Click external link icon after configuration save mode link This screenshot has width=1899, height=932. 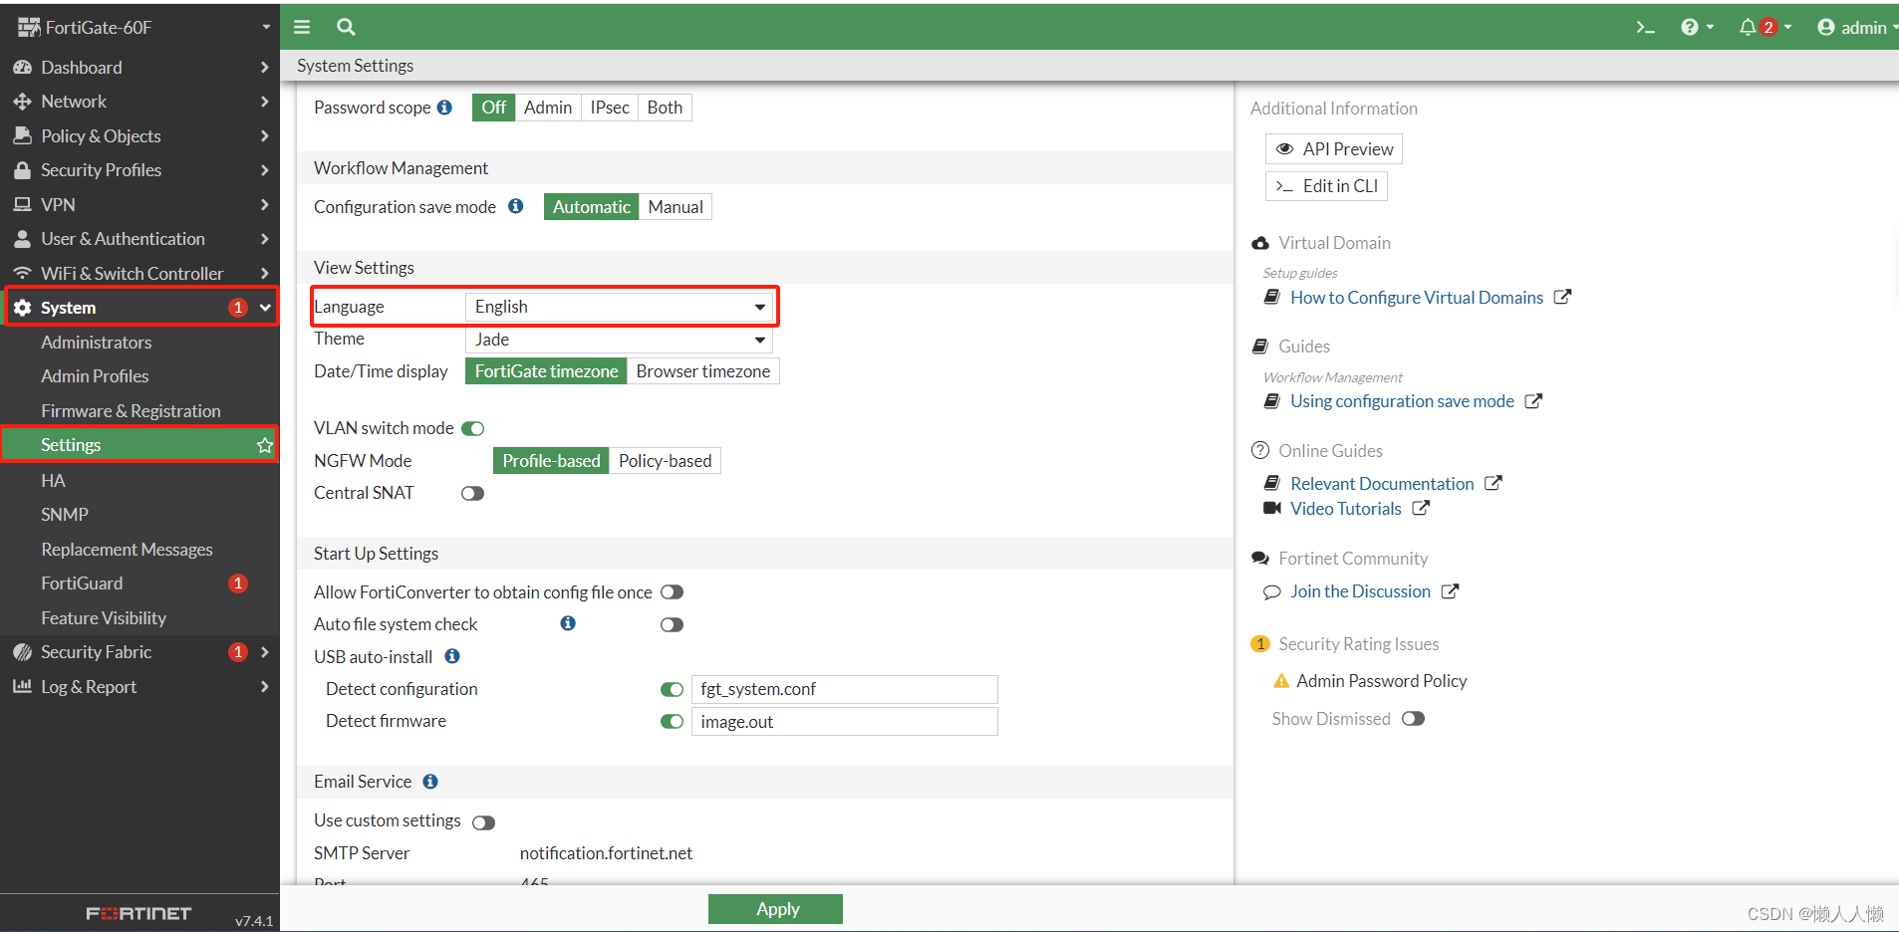pos(1533,401)
